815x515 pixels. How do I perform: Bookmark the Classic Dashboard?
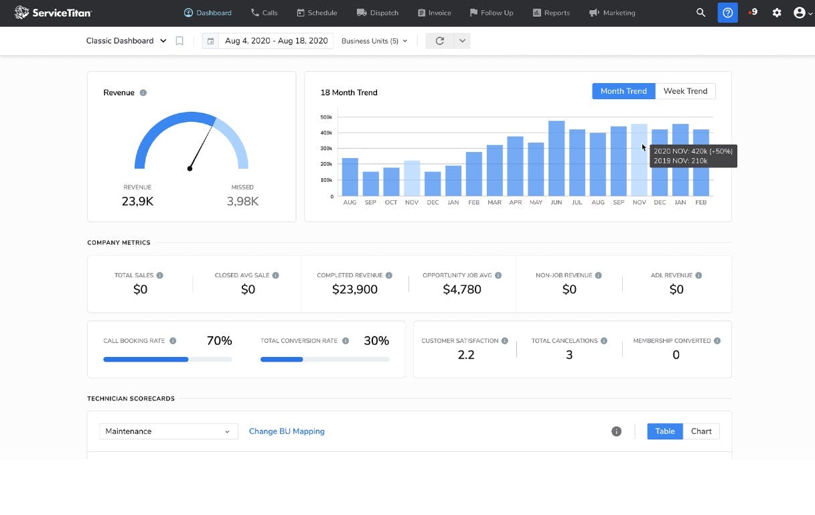pyautogui.click(x=179, y=41)
